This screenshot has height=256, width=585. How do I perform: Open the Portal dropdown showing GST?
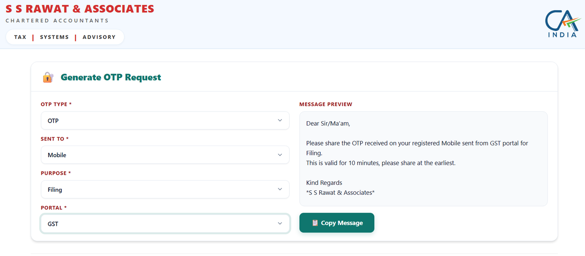point(165,223)
